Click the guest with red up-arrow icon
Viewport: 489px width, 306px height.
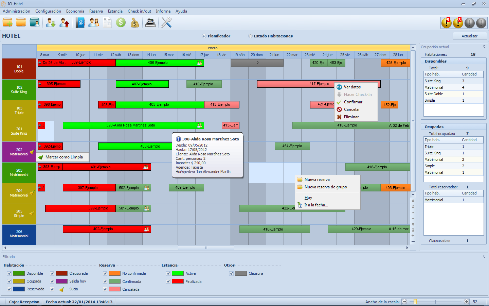click(x=64, y=23)
